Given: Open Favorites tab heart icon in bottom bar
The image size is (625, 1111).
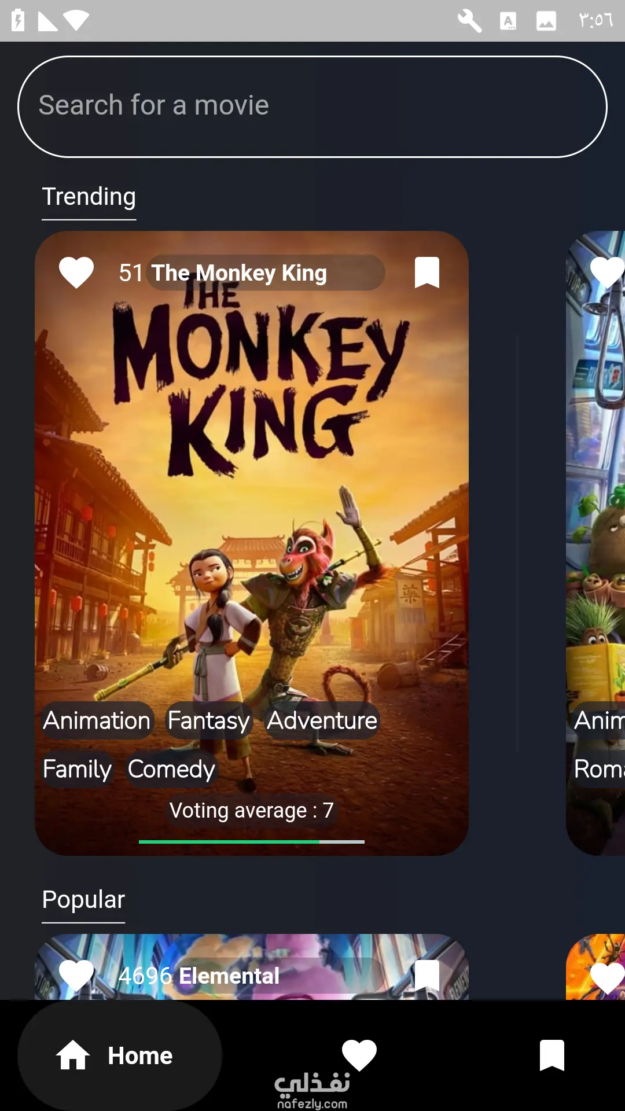Looking at the screenshot, I should (x=359, y=1055).
